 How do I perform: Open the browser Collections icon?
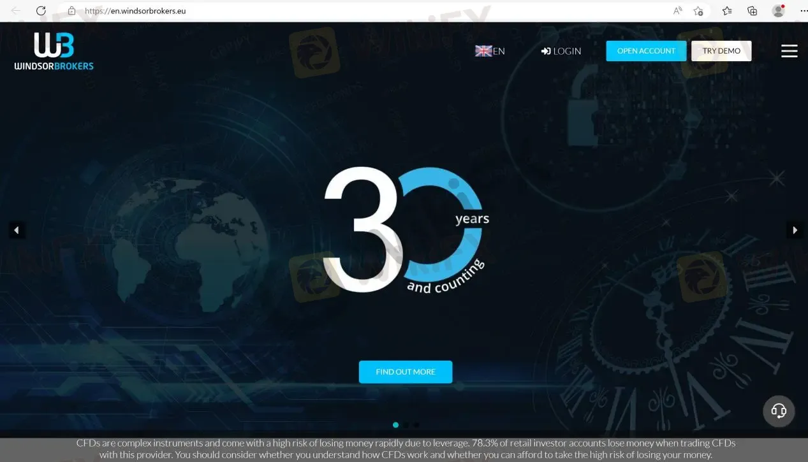(x=753, y=11)
